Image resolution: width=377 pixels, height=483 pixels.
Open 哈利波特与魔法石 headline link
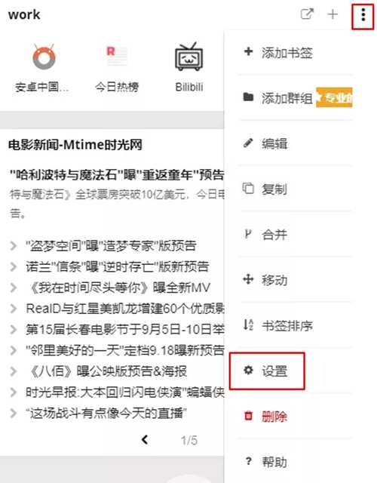tap(116, 175)
